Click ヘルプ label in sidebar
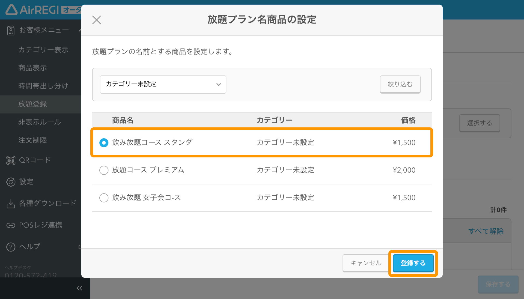The height and width of the screenshot is (299, 524). click(29, 247)
